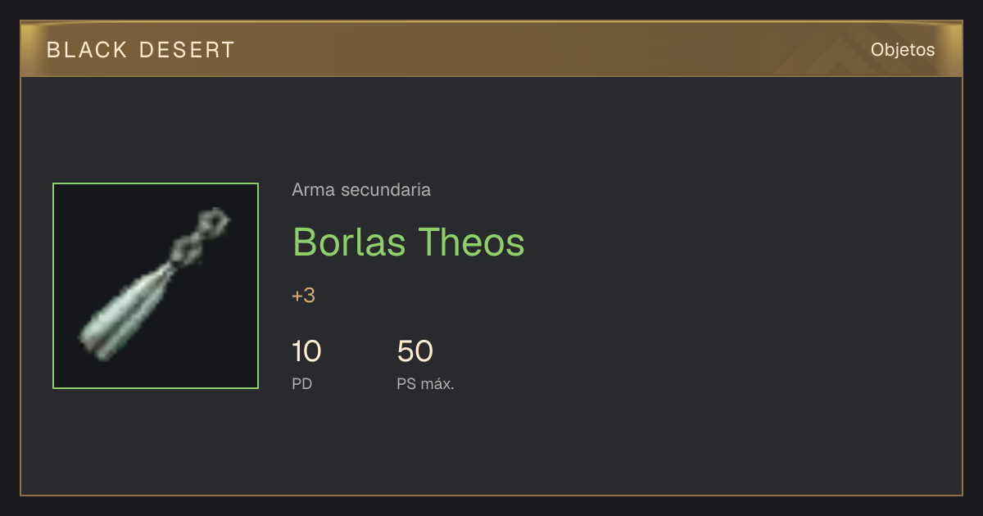Select the Borlas Theos item name
Screen dimensions: 983x516
[x=409, y=242]
